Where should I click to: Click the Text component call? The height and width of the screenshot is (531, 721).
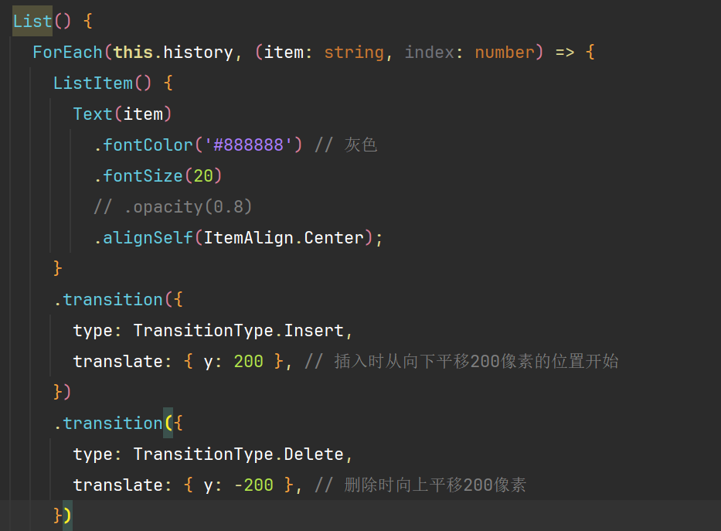(x=93, y=114)
